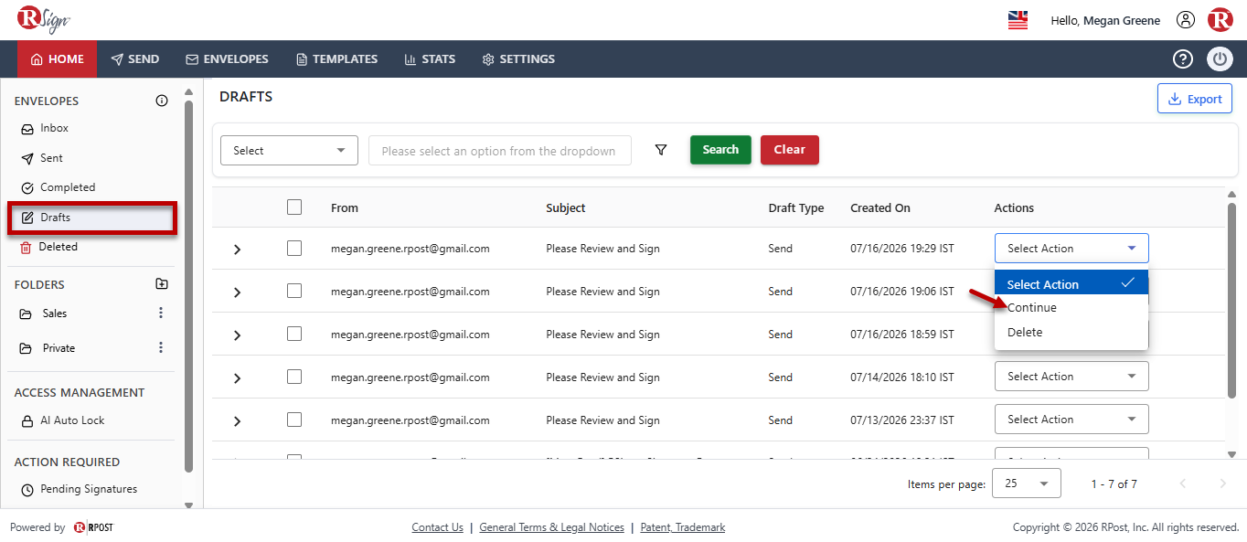
Task: Add a new folder with plus icon
Action: (162, 284)
